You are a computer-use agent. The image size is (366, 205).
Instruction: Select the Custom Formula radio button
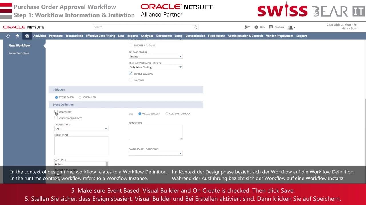coord(167,114)
